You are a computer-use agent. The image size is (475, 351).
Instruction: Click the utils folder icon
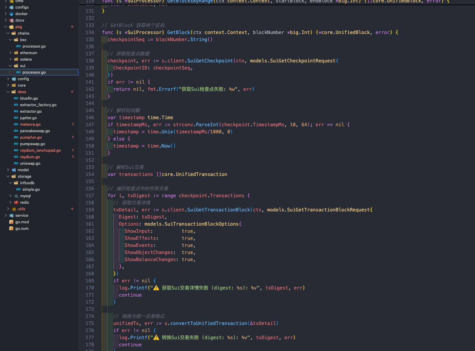coord(14,209)
